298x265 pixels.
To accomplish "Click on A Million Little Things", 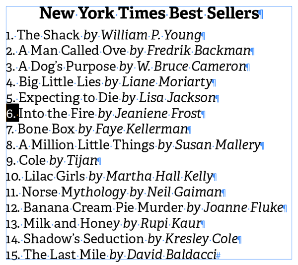I will [x=86, y=145].
